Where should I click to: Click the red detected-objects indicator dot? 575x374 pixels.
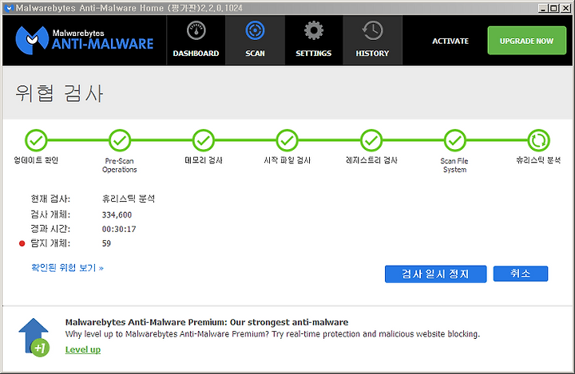(22, 243)
